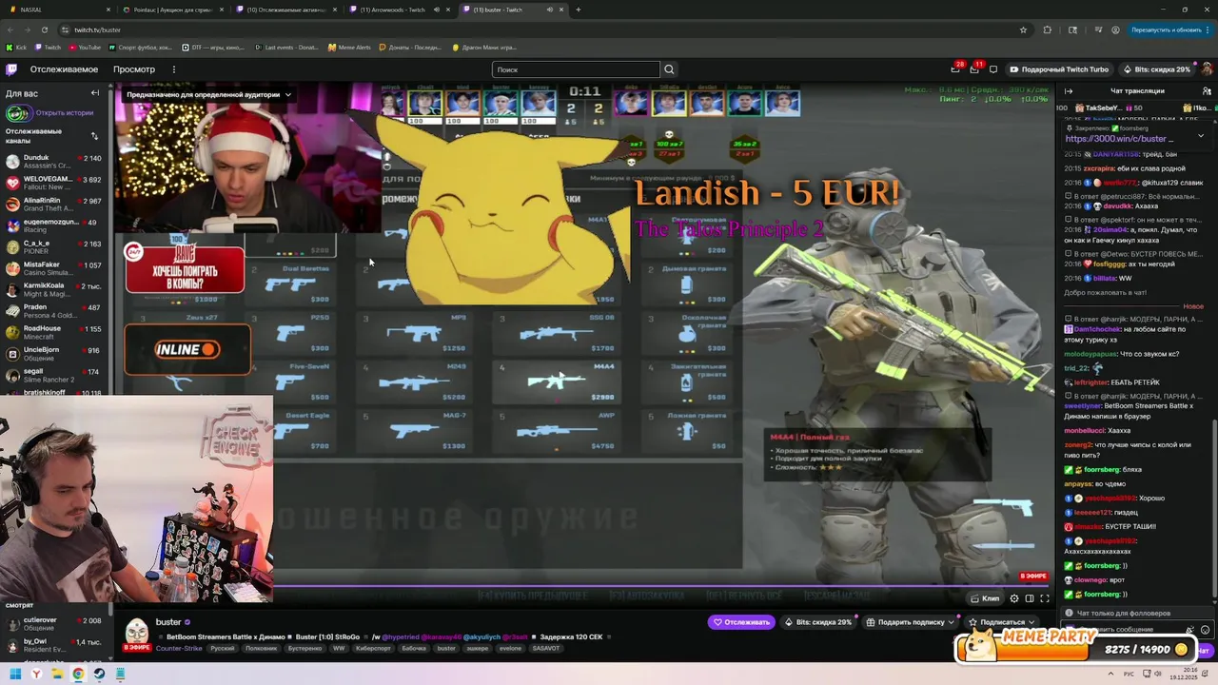This screenshot has height=685, width=1218.
Task: Open the whispers speech bubble icon
Action: (x=993, y=69)
